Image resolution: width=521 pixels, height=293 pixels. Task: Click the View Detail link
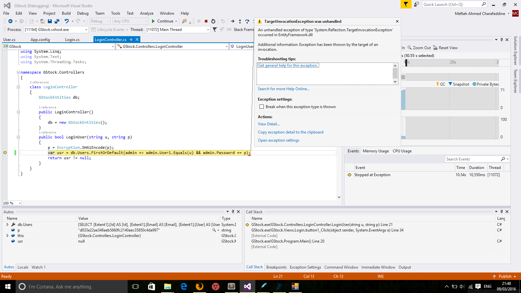[269, 124]
